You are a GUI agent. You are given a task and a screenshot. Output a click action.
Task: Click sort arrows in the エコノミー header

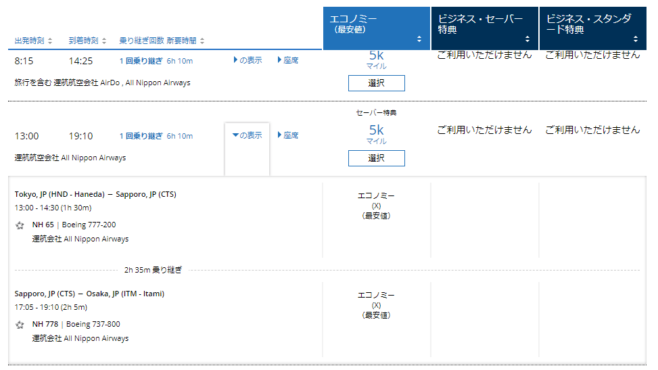pyautogui.click(x=419, y=39)
